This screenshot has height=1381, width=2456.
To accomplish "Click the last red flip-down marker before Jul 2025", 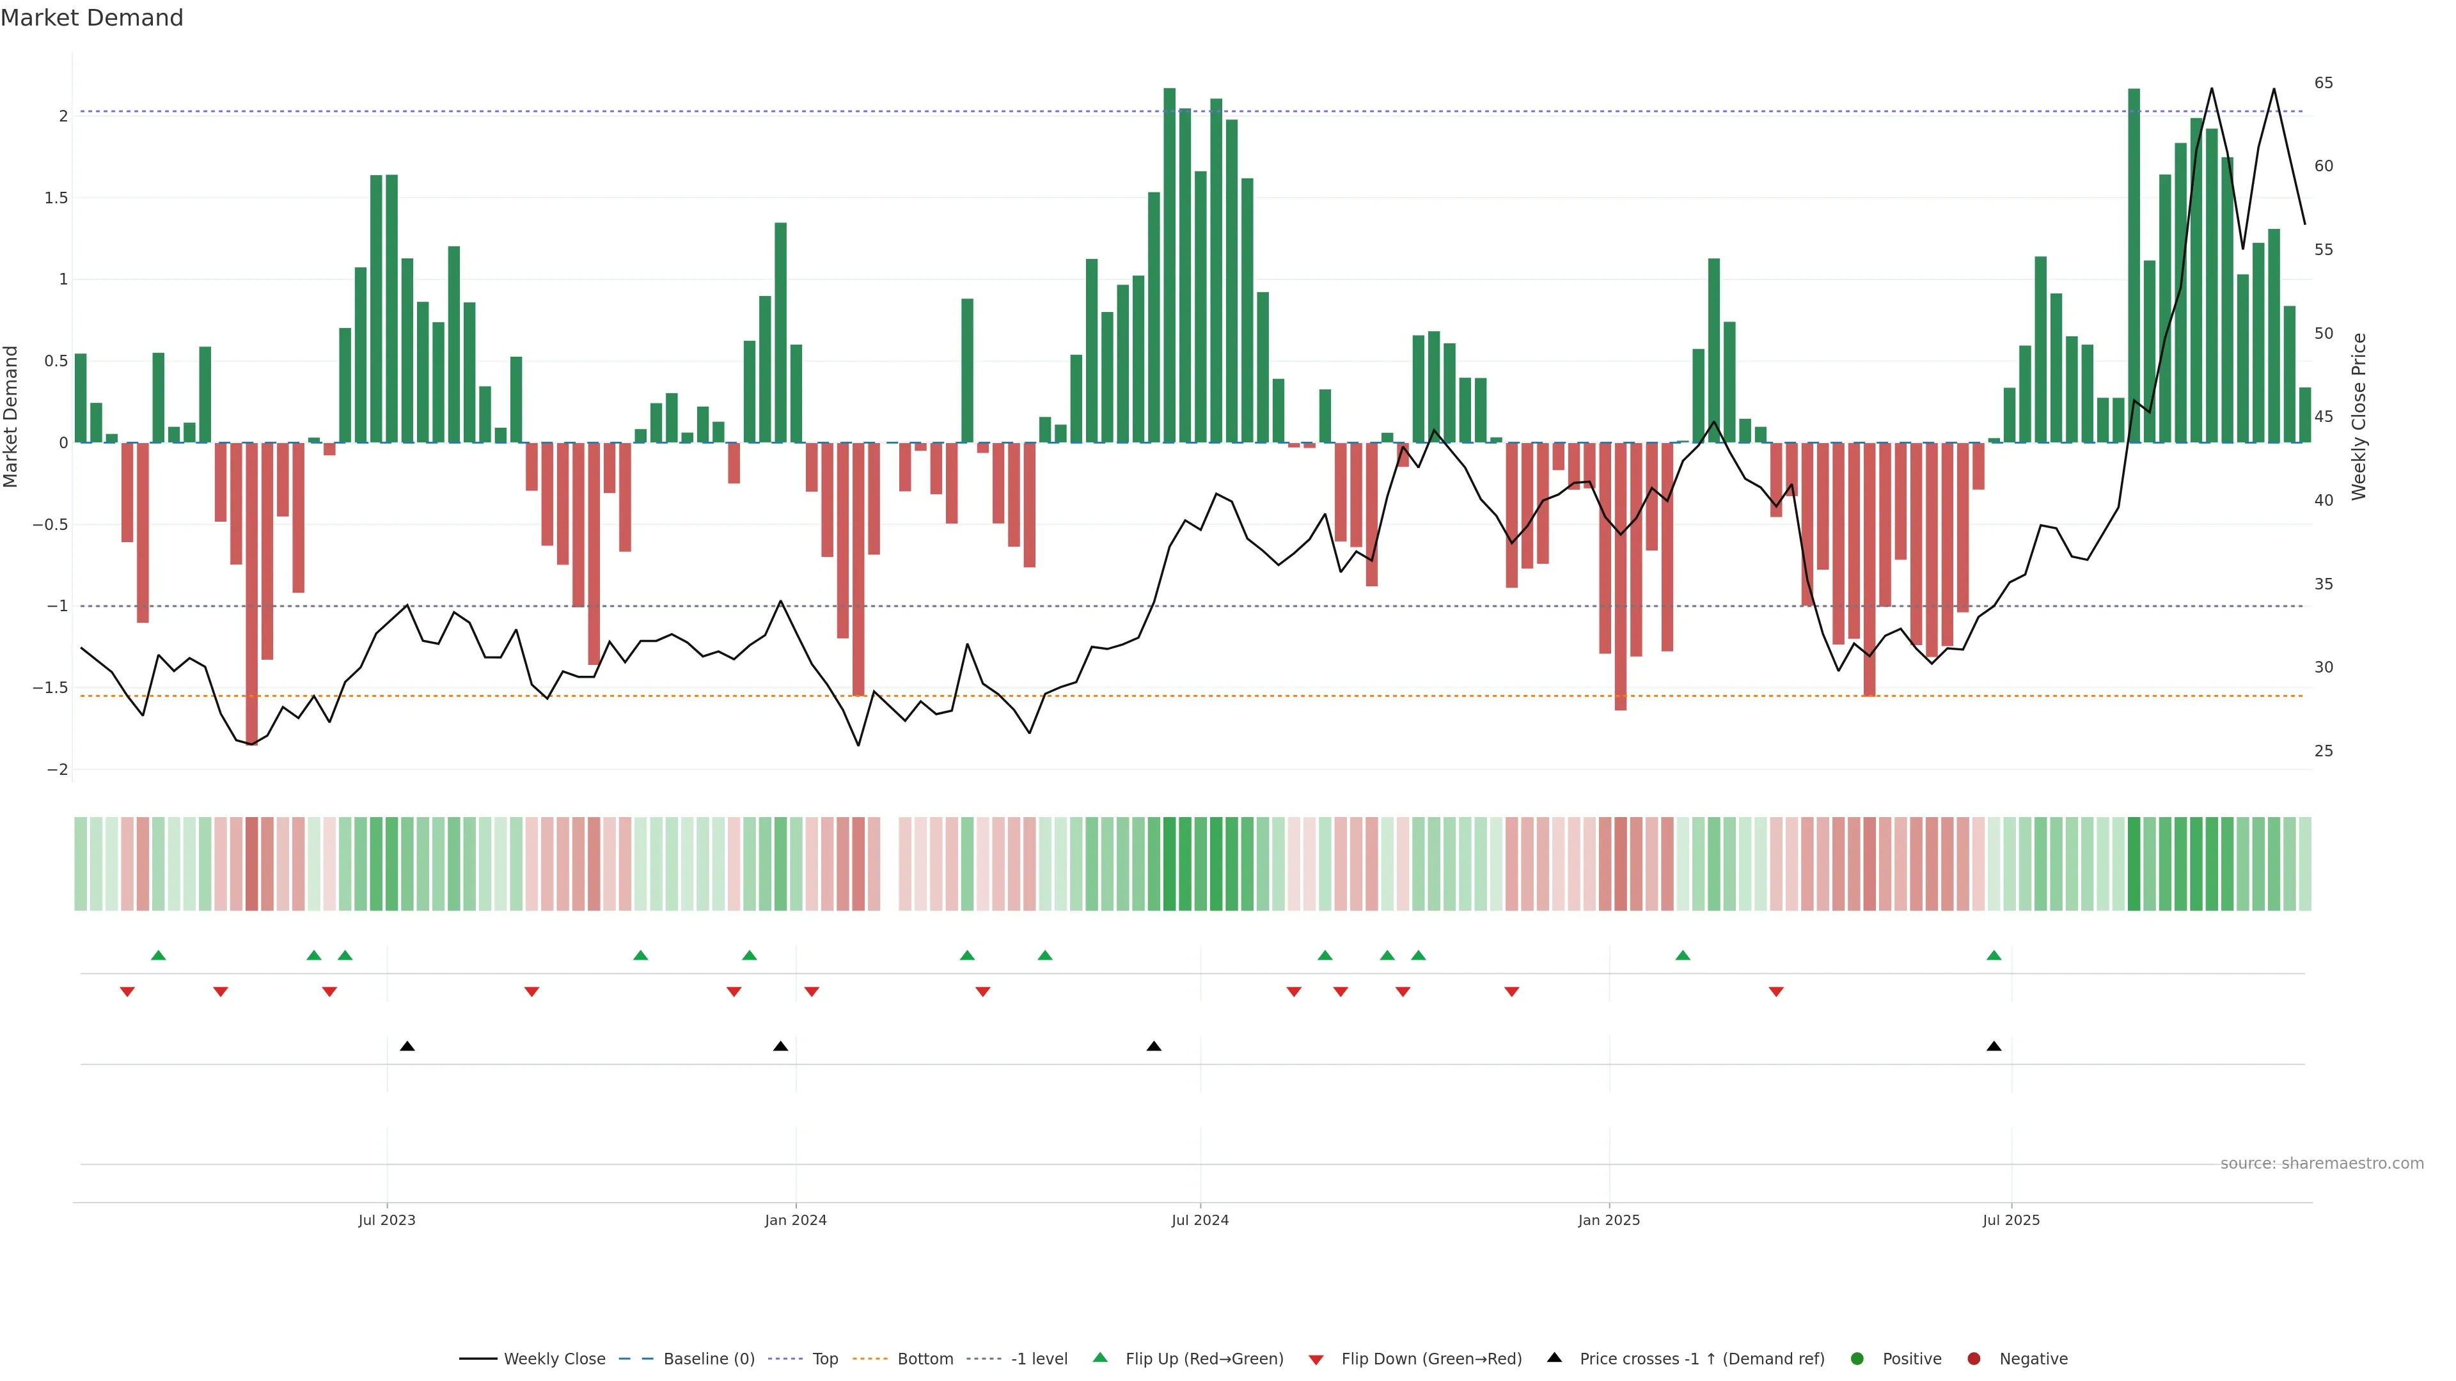I will tap(1775, 992).
